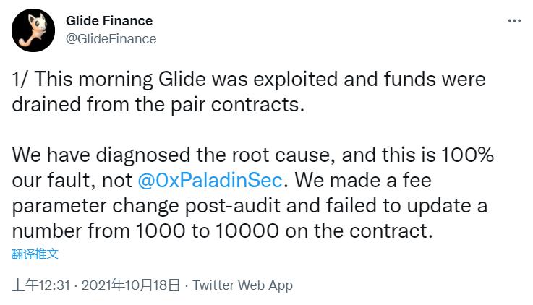Screen dimensions: 533x305
Task: Open the Twitter Web App source link
Action: click(x=242, y=285)
